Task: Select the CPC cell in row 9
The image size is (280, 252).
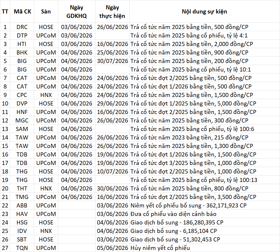Action: [x=22, y=95]
